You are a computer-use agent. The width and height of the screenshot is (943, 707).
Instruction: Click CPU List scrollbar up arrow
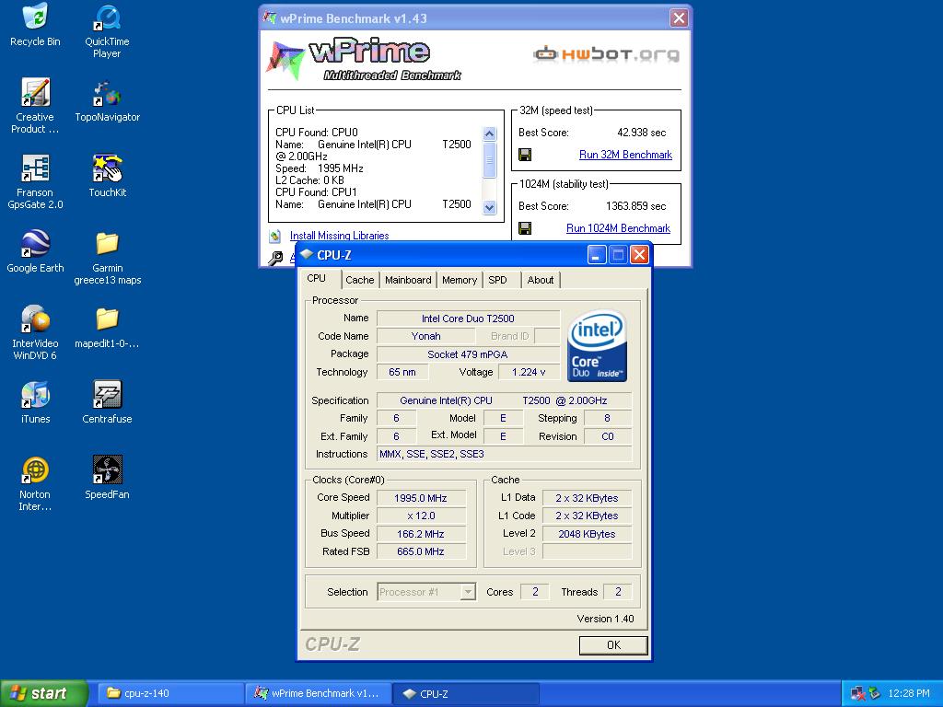point(490,133)
